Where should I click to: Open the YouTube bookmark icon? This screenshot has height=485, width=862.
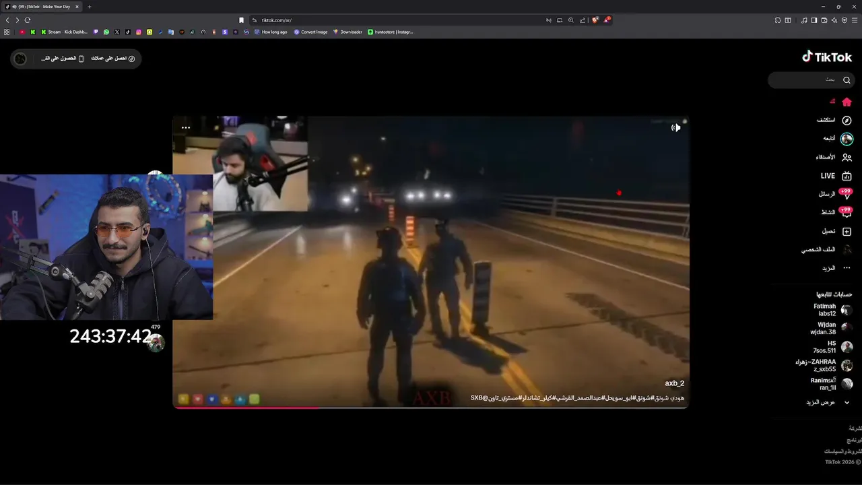coord(22,32)
